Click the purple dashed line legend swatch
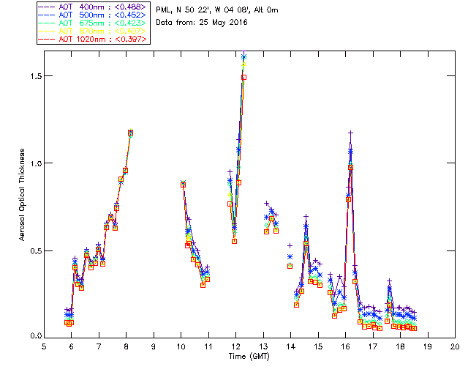 [48, 7]
